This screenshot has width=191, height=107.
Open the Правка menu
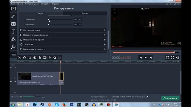tap(20, 4)
